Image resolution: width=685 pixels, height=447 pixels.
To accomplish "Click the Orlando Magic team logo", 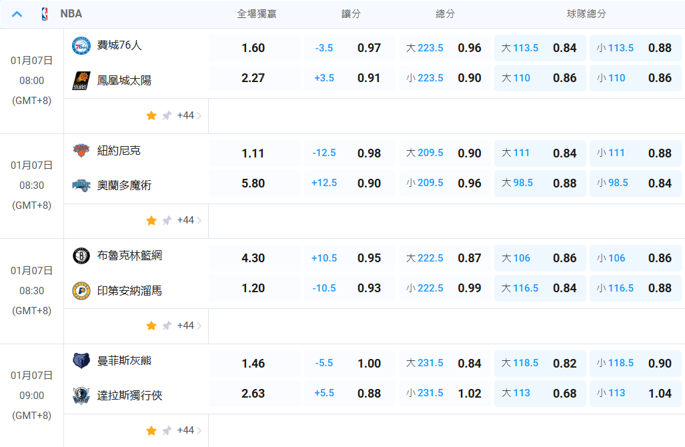I will [x=81, y=185].
